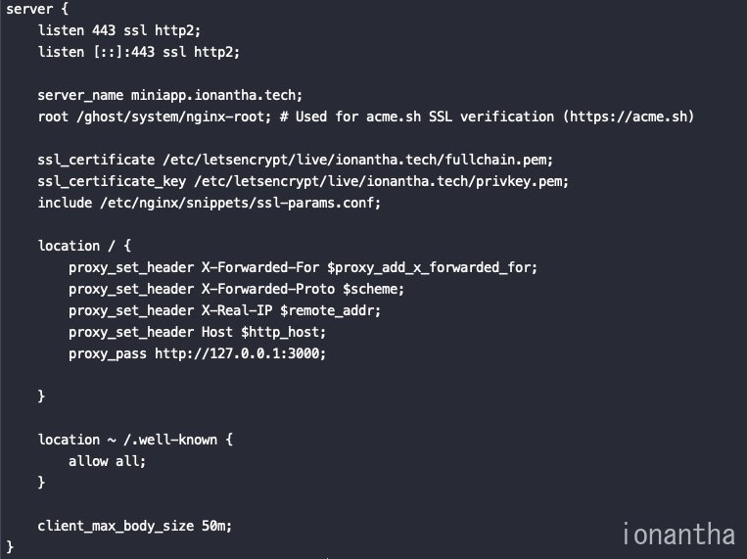Image resolution: width=747 pixels, height=559 pixels.
Task: Click the ssl_certificate_key privkey.pem path
Action: coord(381,181)
